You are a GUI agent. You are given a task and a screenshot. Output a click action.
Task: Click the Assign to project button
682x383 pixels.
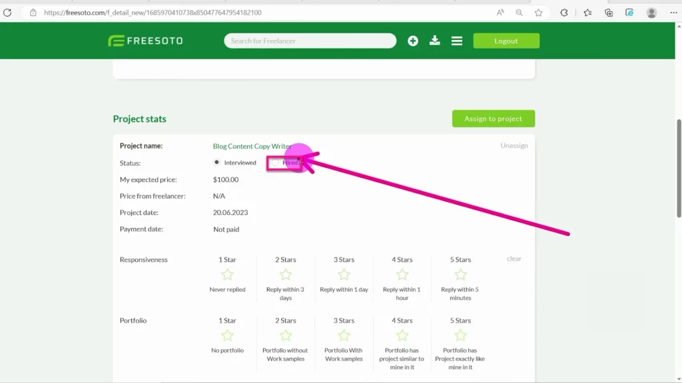494,118
